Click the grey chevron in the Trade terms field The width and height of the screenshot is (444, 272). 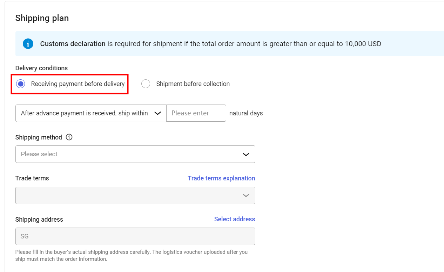pyautogui.click(x=246, y=195)
